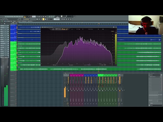
Task: Open the FILE menu in FL Studio
Action: pos(6,17)
